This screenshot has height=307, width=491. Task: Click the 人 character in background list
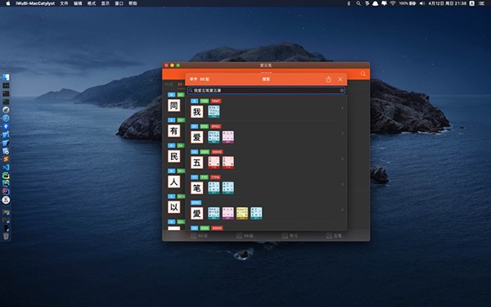tap(174, 182)
